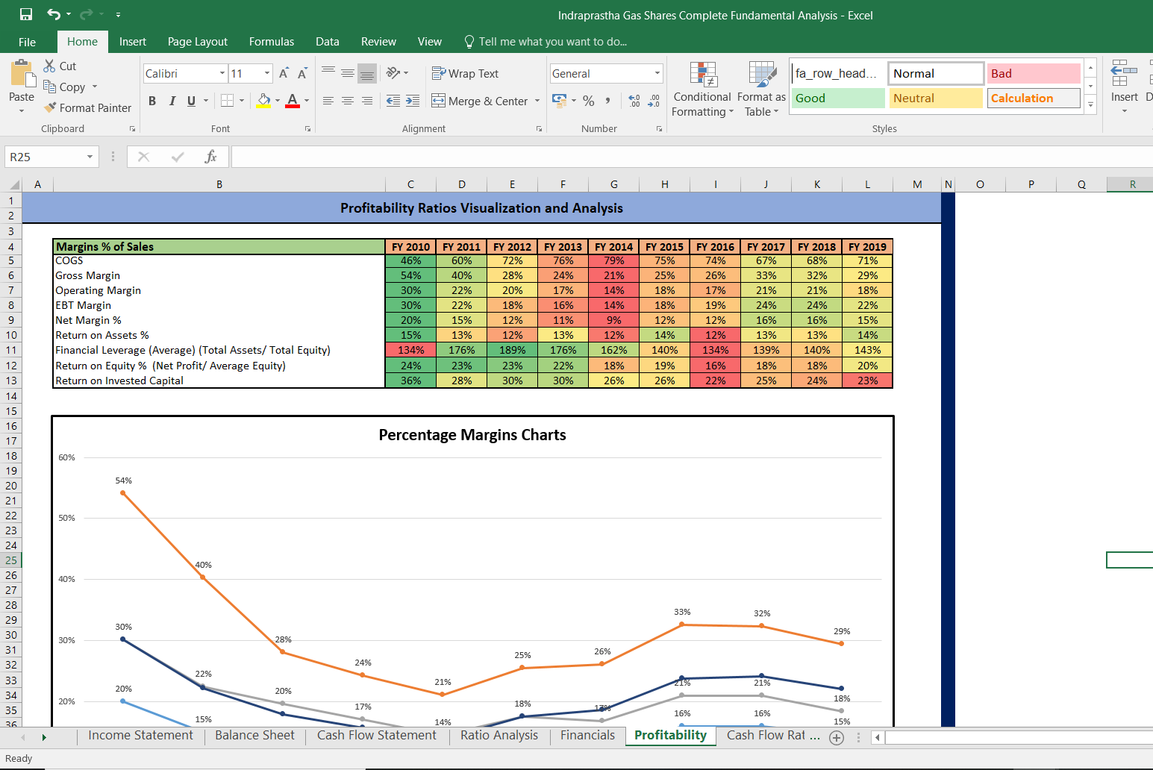
Task: Select the FY 2014 header cell
Action: click(613, 247)
